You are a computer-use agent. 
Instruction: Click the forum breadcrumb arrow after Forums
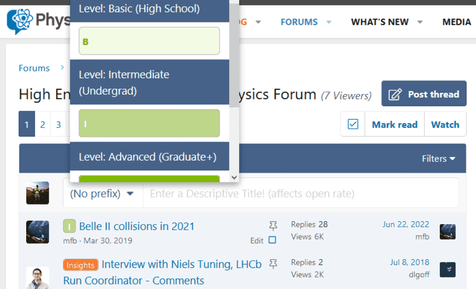[61, 68]
